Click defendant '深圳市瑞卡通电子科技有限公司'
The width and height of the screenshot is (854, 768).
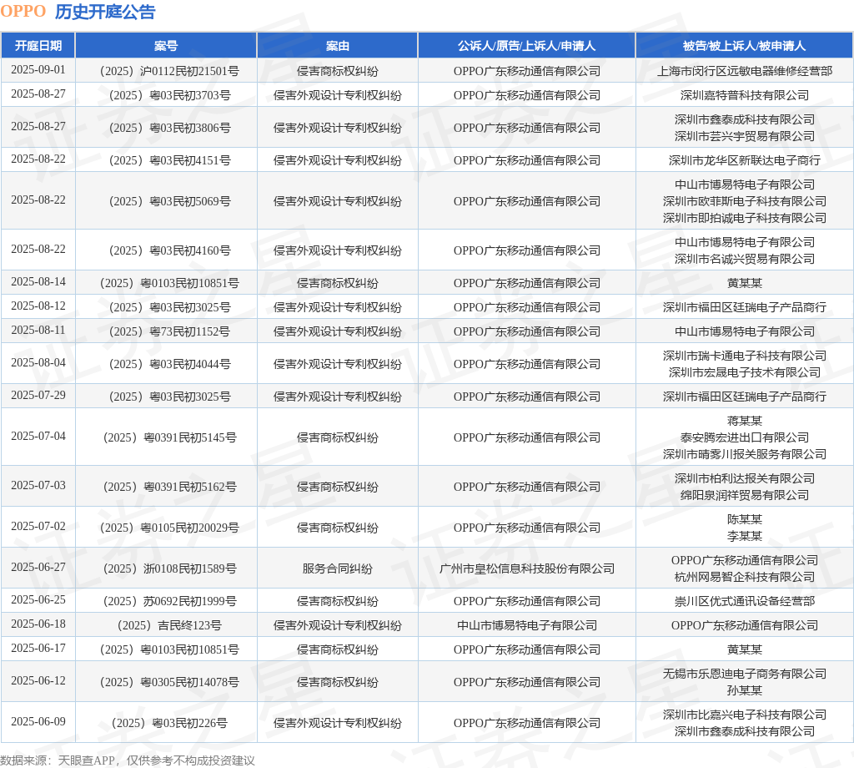(745, 356)
